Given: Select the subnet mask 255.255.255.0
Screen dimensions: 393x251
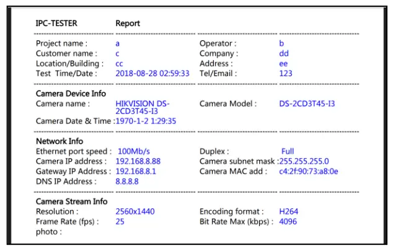Looking at the screenshot, I should [x=304, y=161].
